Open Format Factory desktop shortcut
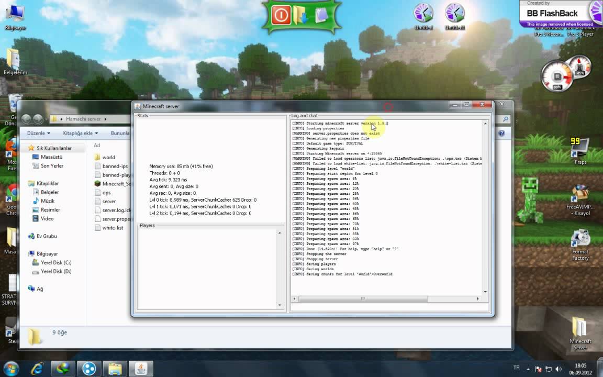 (580, 245)
